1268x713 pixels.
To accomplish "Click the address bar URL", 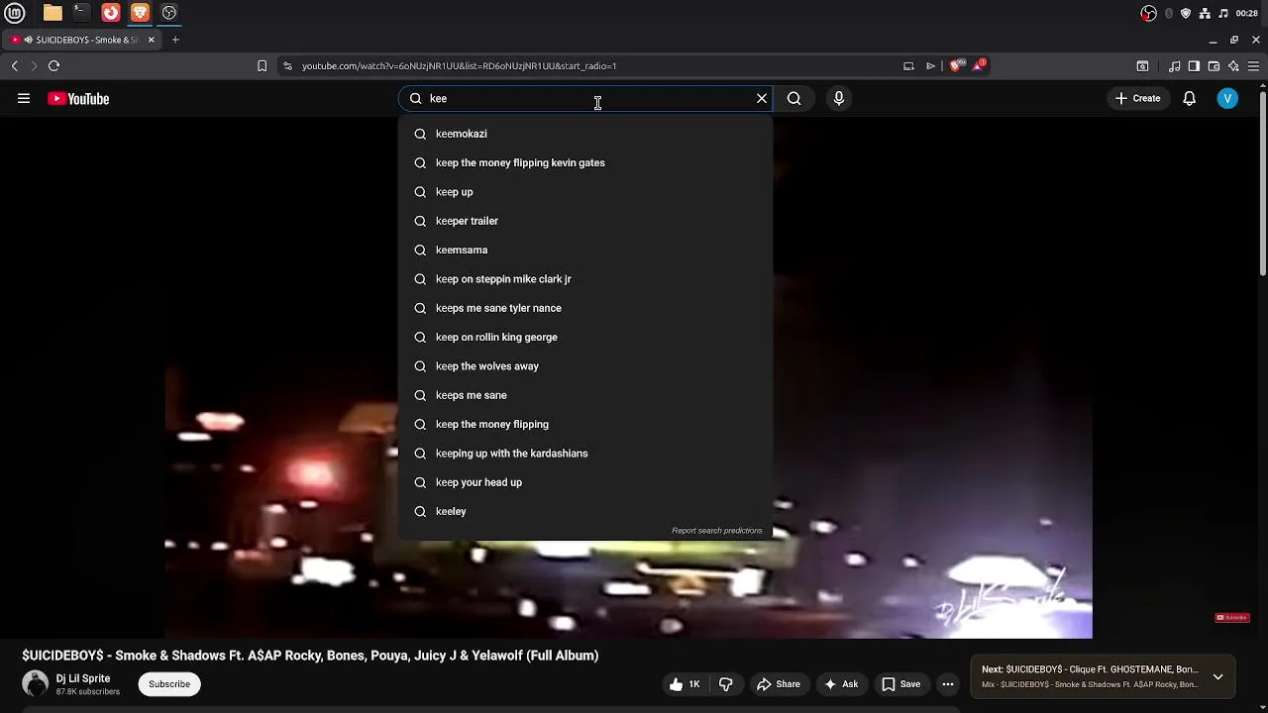I will click(x=459, y=66).
